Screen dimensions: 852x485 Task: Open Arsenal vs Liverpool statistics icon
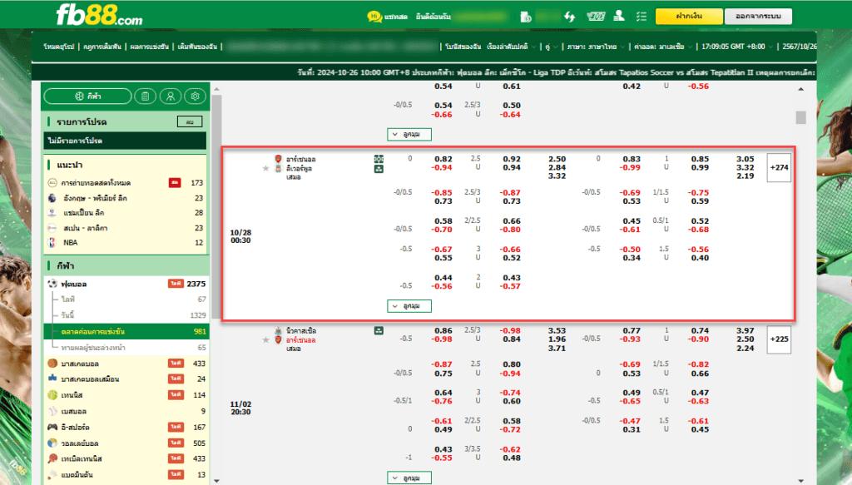(x=379, y=159)
